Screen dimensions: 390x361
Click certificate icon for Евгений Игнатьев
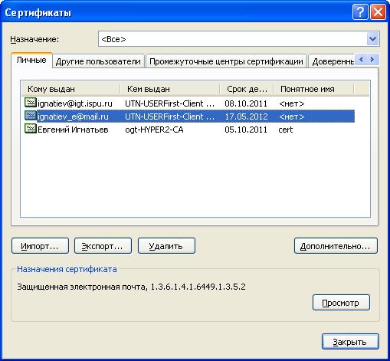click(31, 129)
